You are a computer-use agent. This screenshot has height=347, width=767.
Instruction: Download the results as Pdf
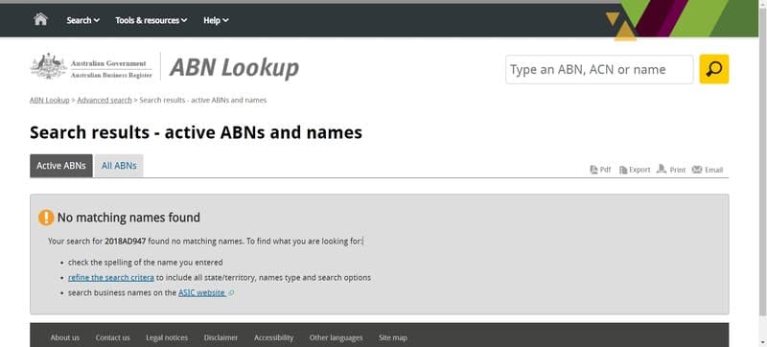600,170
